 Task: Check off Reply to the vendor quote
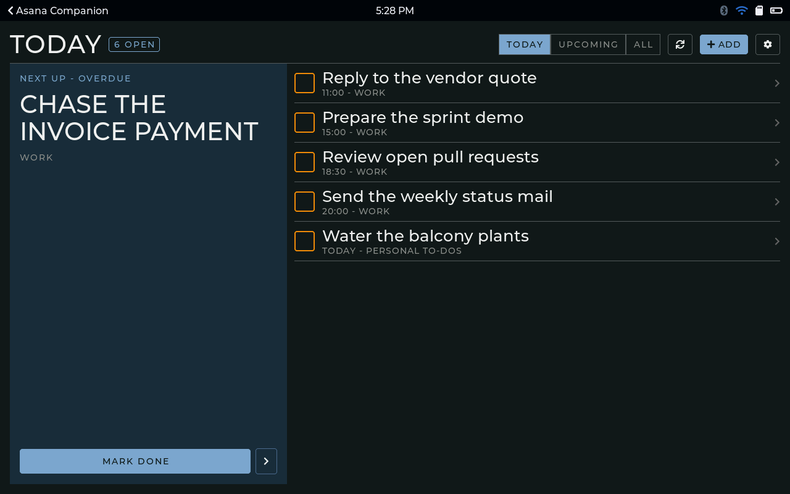304,83
